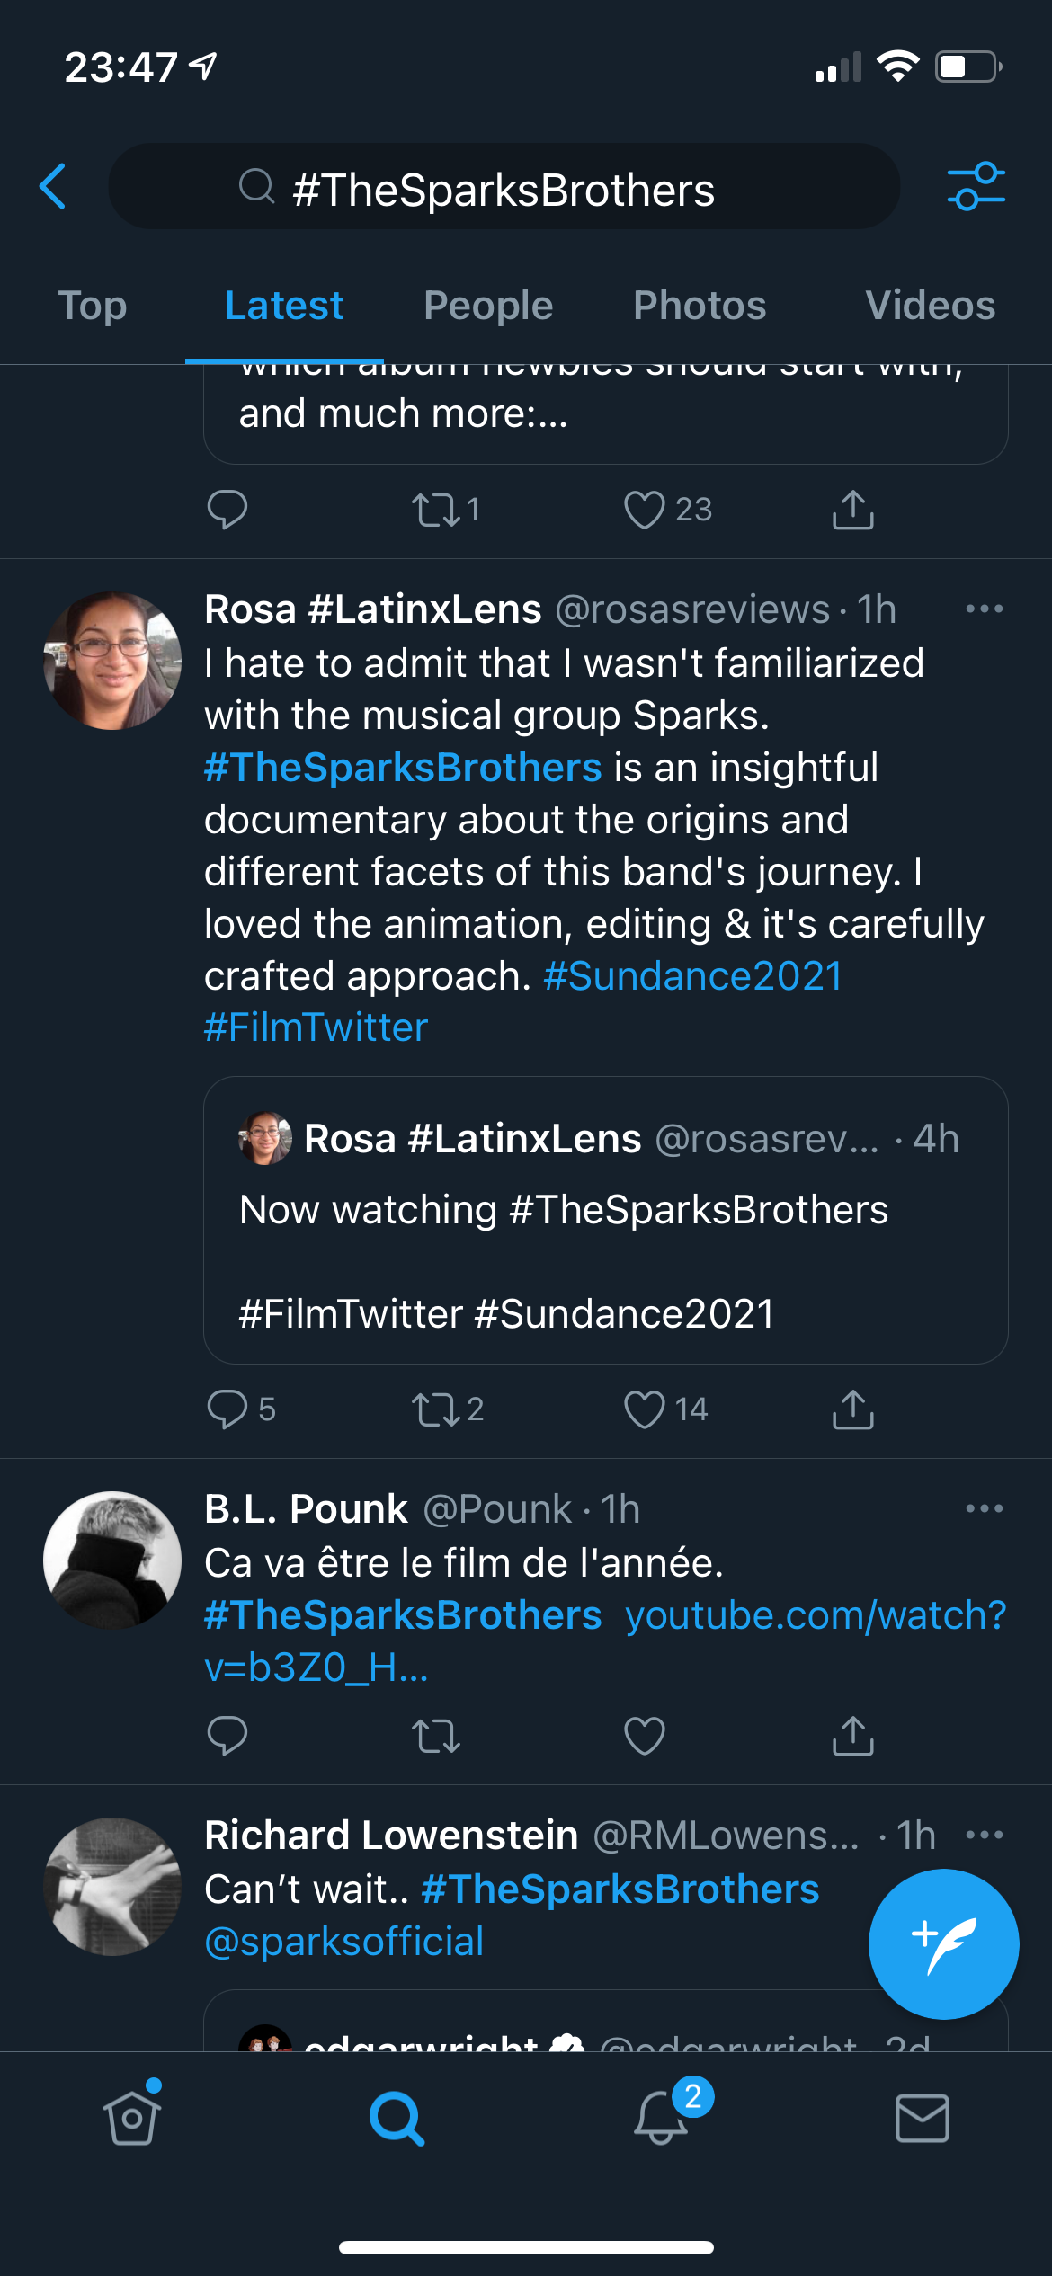Open the Home tab icon
Image resolution: width=1052 pixels, height=2276 pixels.
[x=132, y=2118]
